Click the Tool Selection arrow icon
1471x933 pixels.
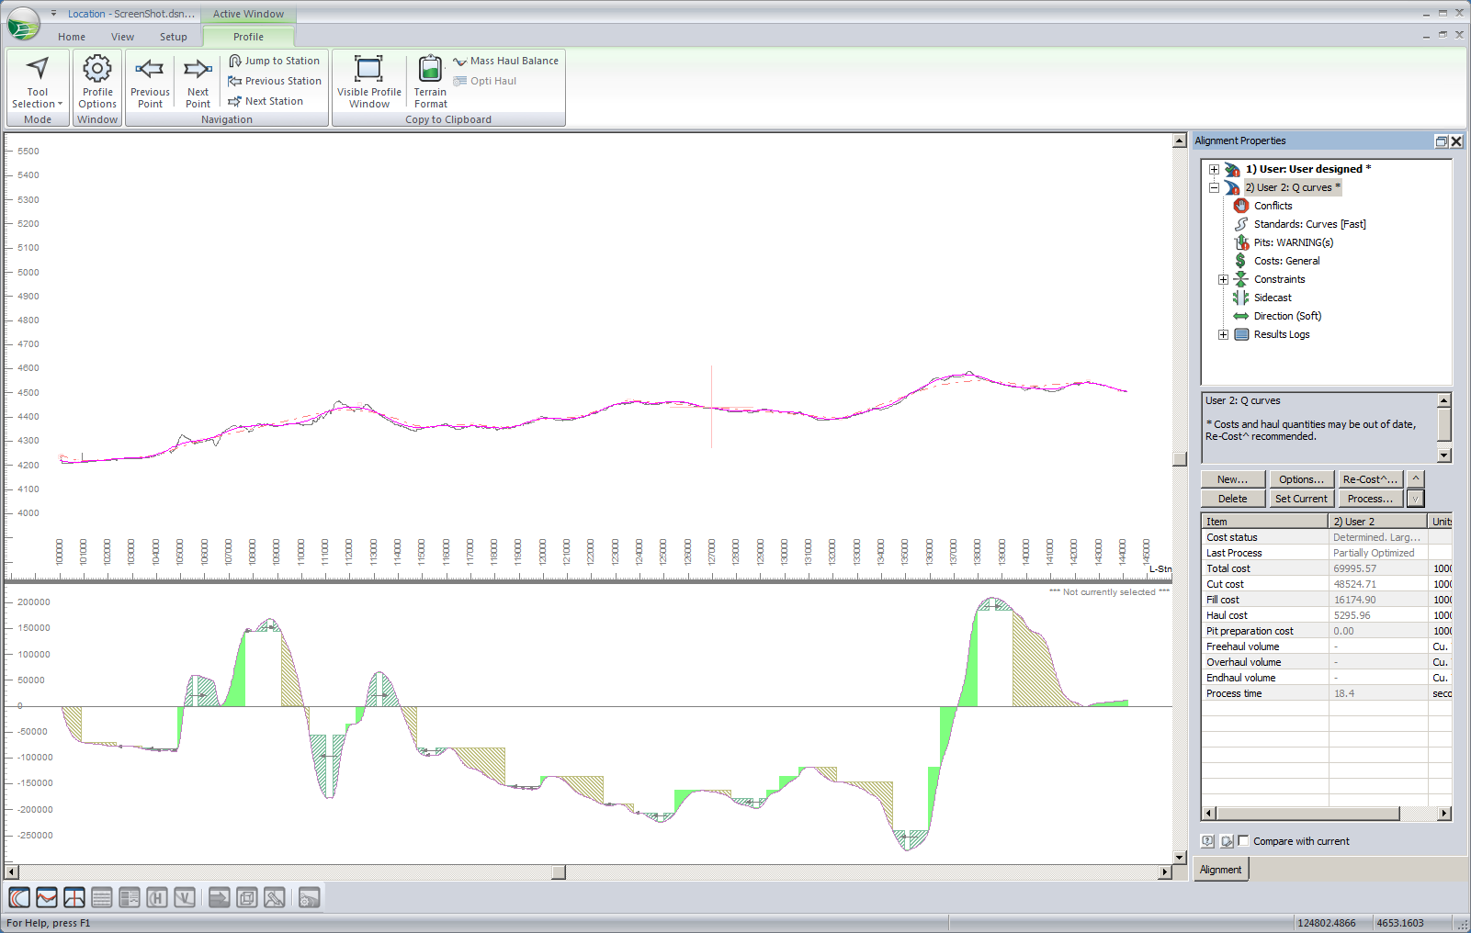pos(38,70)
